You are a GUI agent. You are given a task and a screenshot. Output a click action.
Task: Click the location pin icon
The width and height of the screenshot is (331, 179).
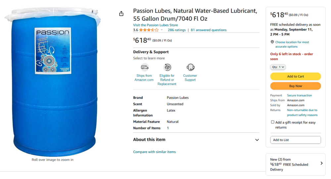coord(272,42)
